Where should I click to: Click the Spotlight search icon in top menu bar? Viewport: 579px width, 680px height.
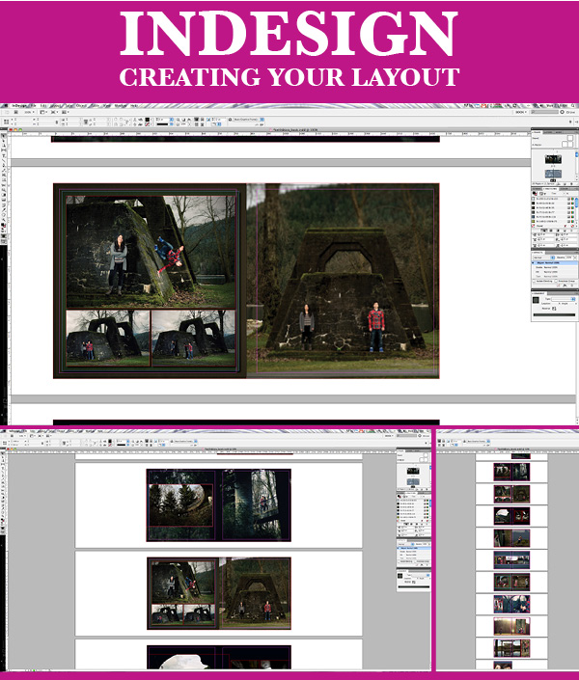[572, 105]
